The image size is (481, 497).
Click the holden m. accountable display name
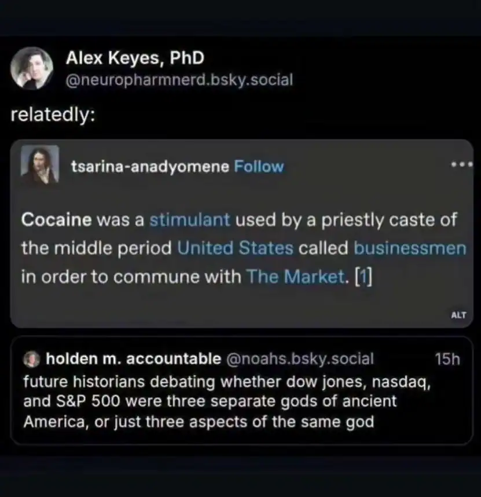[x=133, y=359]
